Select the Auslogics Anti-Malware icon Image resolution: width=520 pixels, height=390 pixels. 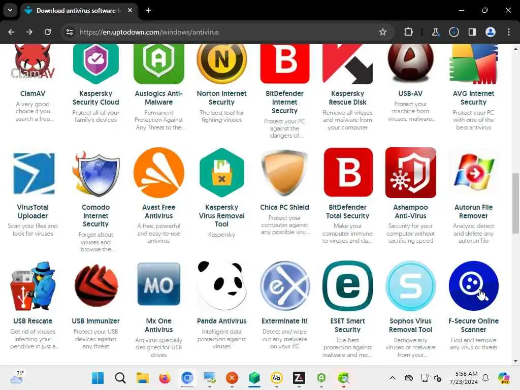tap(158, 64)
